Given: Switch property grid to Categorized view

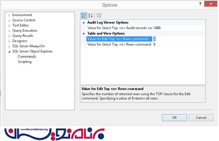Looking at the screenshot, I should 84,16.
